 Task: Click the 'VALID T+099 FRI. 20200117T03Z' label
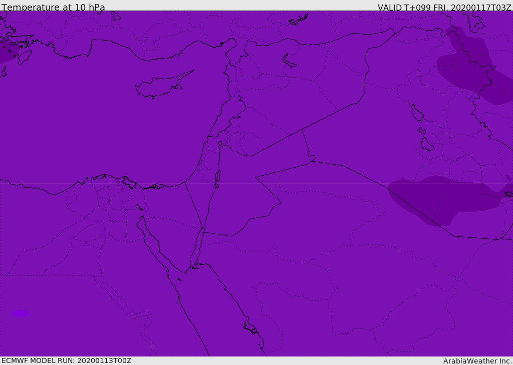pos(444,7)
